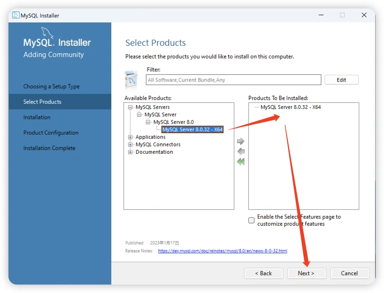The image size is (384, 293).
Task: Select MySQL Server 8.0.32 - X64 in Available Products
Action: [x=192, y=129]
